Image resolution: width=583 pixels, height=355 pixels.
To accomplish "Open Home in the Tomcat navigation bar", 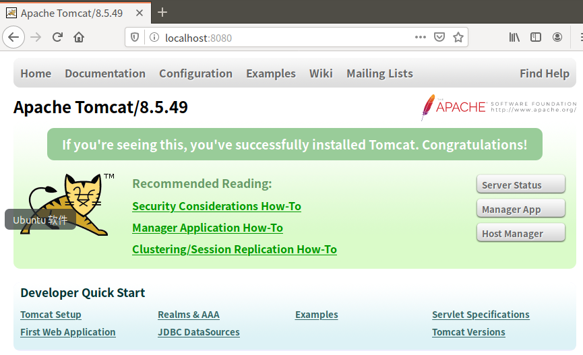I will click(x=36, y=73).
